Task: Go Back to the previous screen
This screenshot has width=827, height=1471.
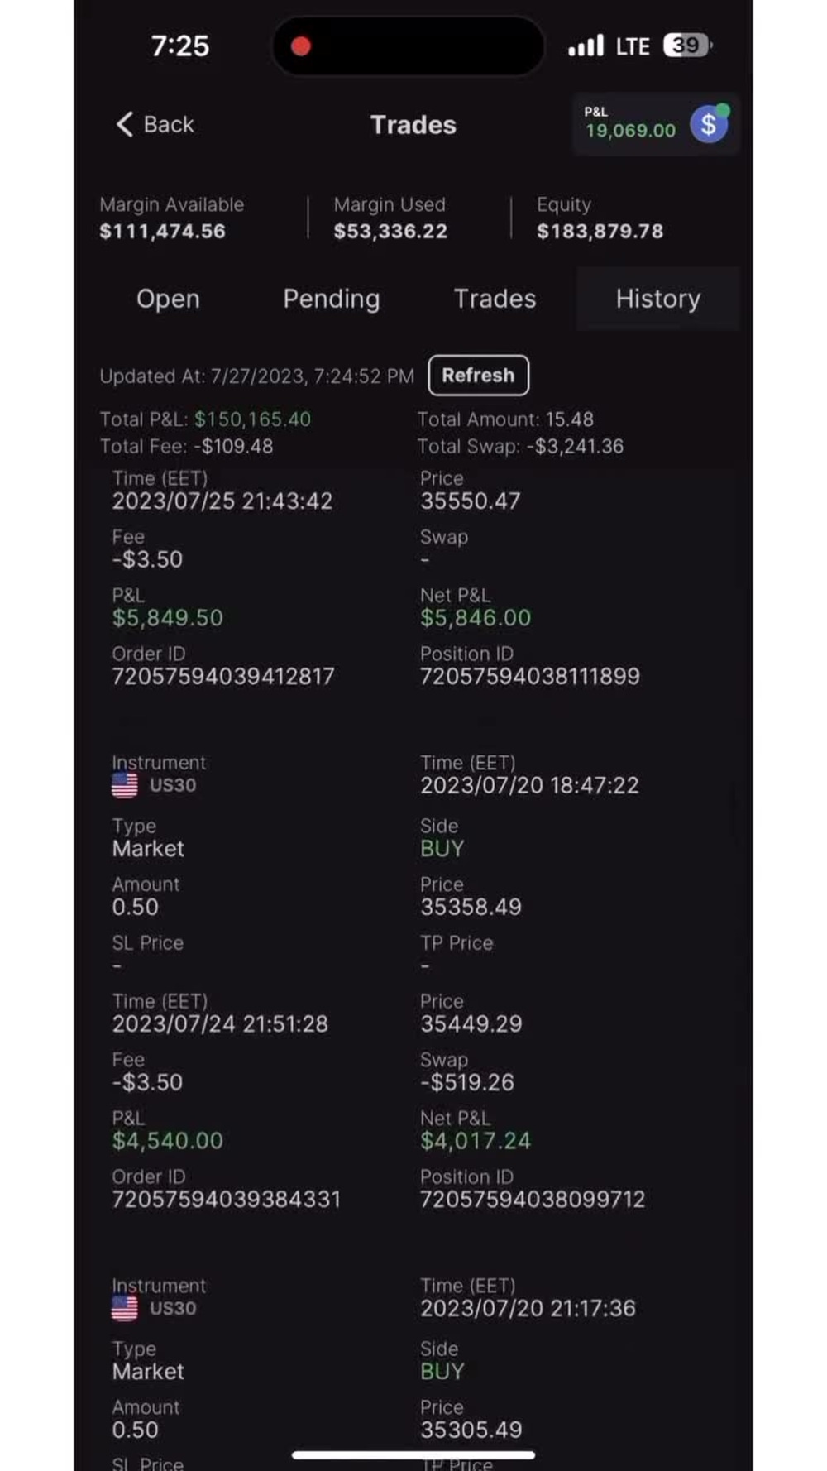Action: pyautogui.click(x=155, y=124)
